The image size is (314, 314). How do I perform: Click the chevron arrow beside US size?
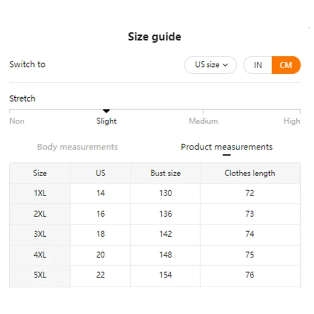tap(225, 65)
